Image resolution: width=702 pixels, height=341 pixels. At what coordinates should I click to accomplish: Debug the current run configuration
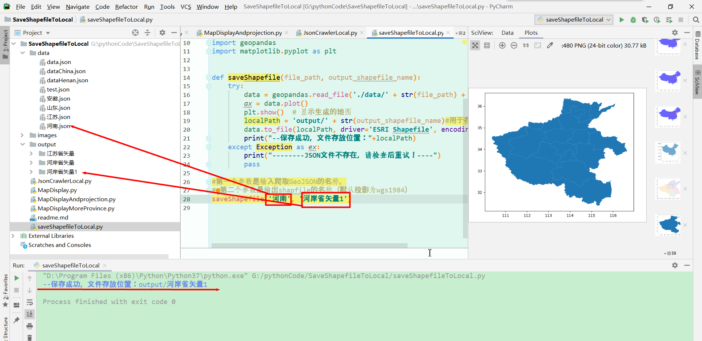(633, 20)
